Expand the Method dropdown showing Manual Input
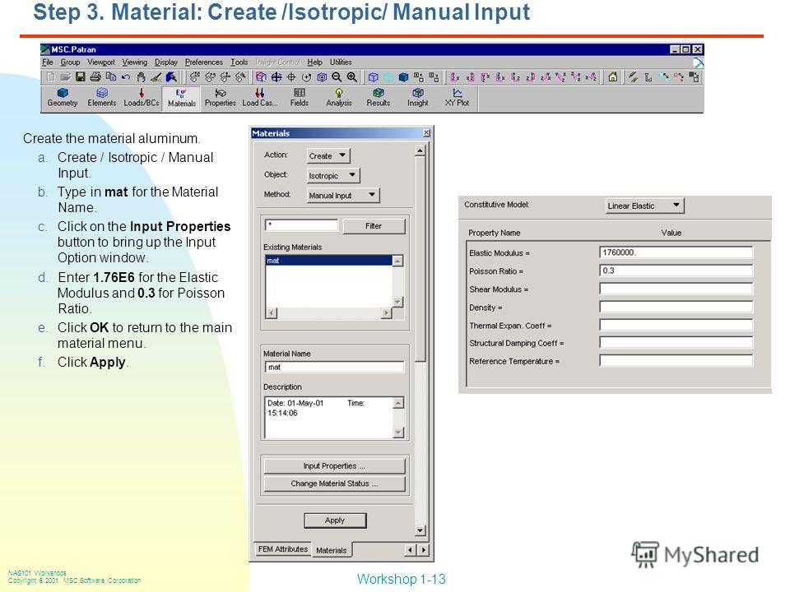This screenshot has height=592, width=790. 343,195
